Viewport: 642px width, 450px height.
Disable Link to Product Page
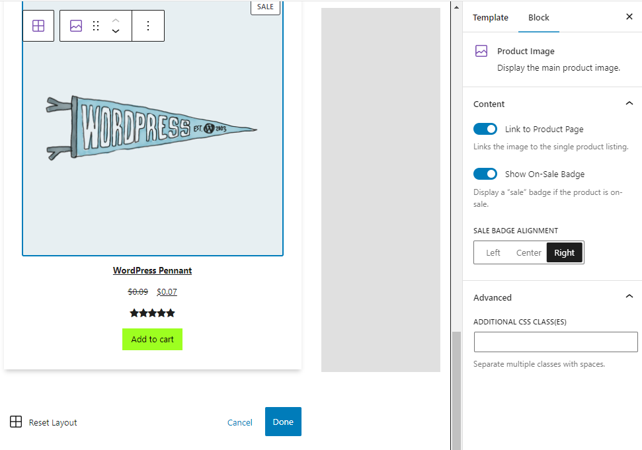point(485,129)
